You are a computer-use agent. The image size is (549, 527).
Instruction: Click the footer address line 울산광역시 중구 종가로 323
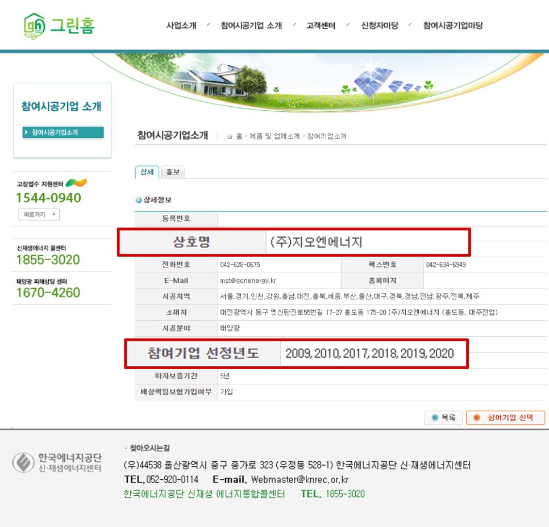tap(297, 465)
